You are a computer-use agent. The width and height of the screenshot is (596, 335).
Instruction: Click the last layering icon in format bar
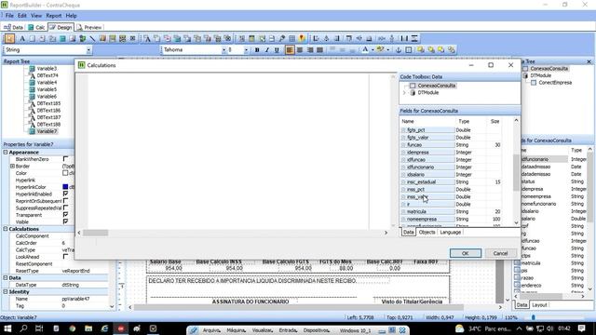click(451, 49)
